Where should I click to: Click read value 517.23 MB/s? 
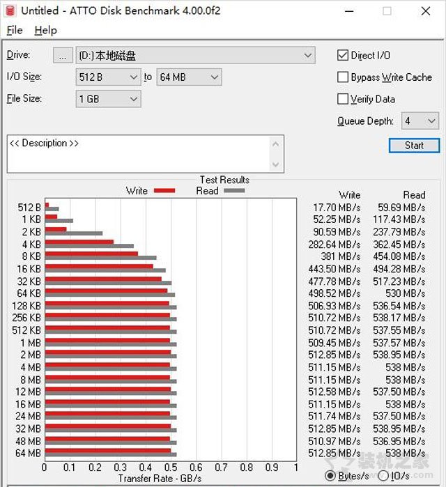[399, 281]
